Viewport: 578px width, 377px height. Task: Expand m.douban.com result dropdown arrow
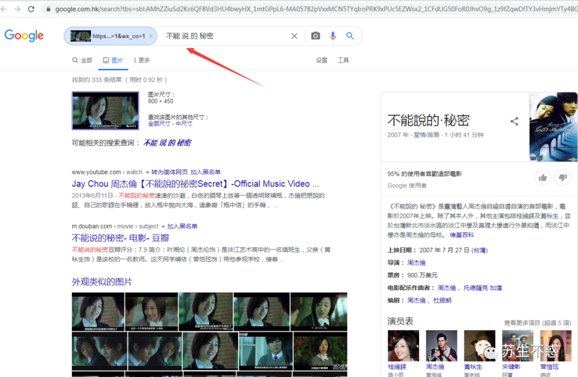(163, 227)
